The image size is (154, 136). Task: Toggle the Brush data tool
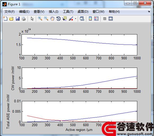pos(71,19)
